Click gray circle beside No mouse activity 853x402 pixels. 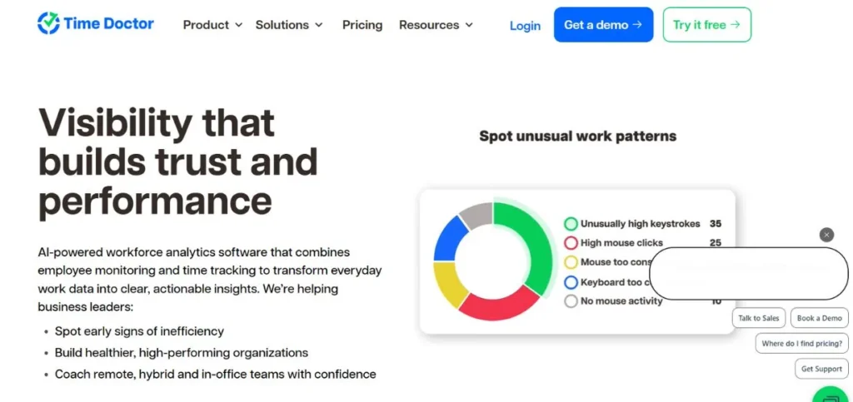coord(571,301)
